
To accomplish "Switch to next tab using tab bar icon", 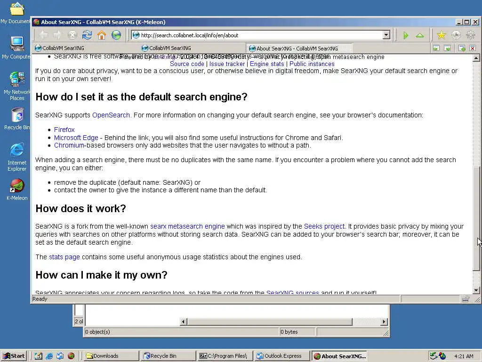I will coord(448,48).
